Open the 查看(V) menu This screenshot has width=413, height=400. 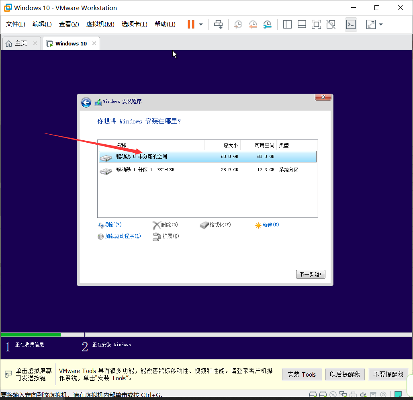(69, 24)
